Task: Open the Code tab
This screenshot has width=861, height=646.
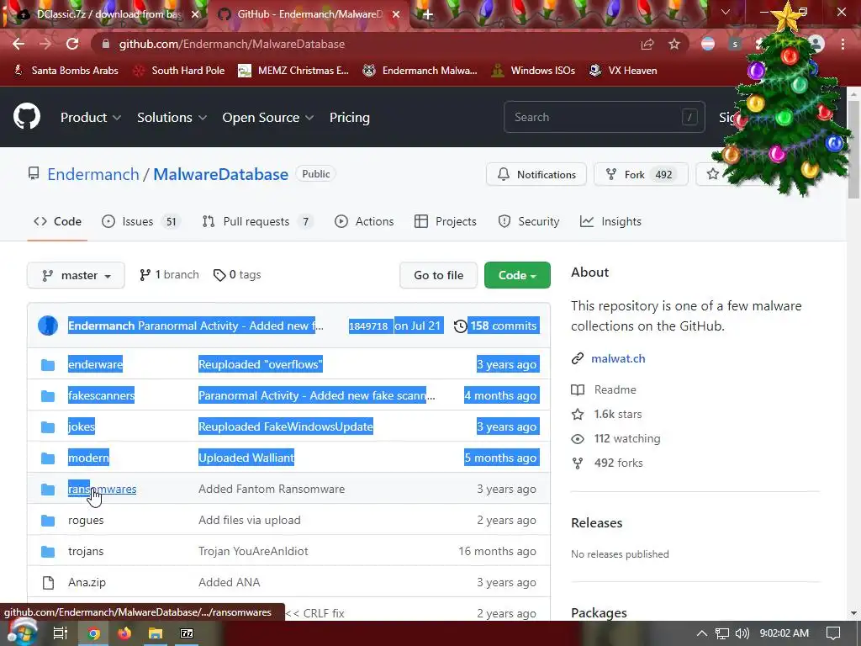Action: (58, 221)
